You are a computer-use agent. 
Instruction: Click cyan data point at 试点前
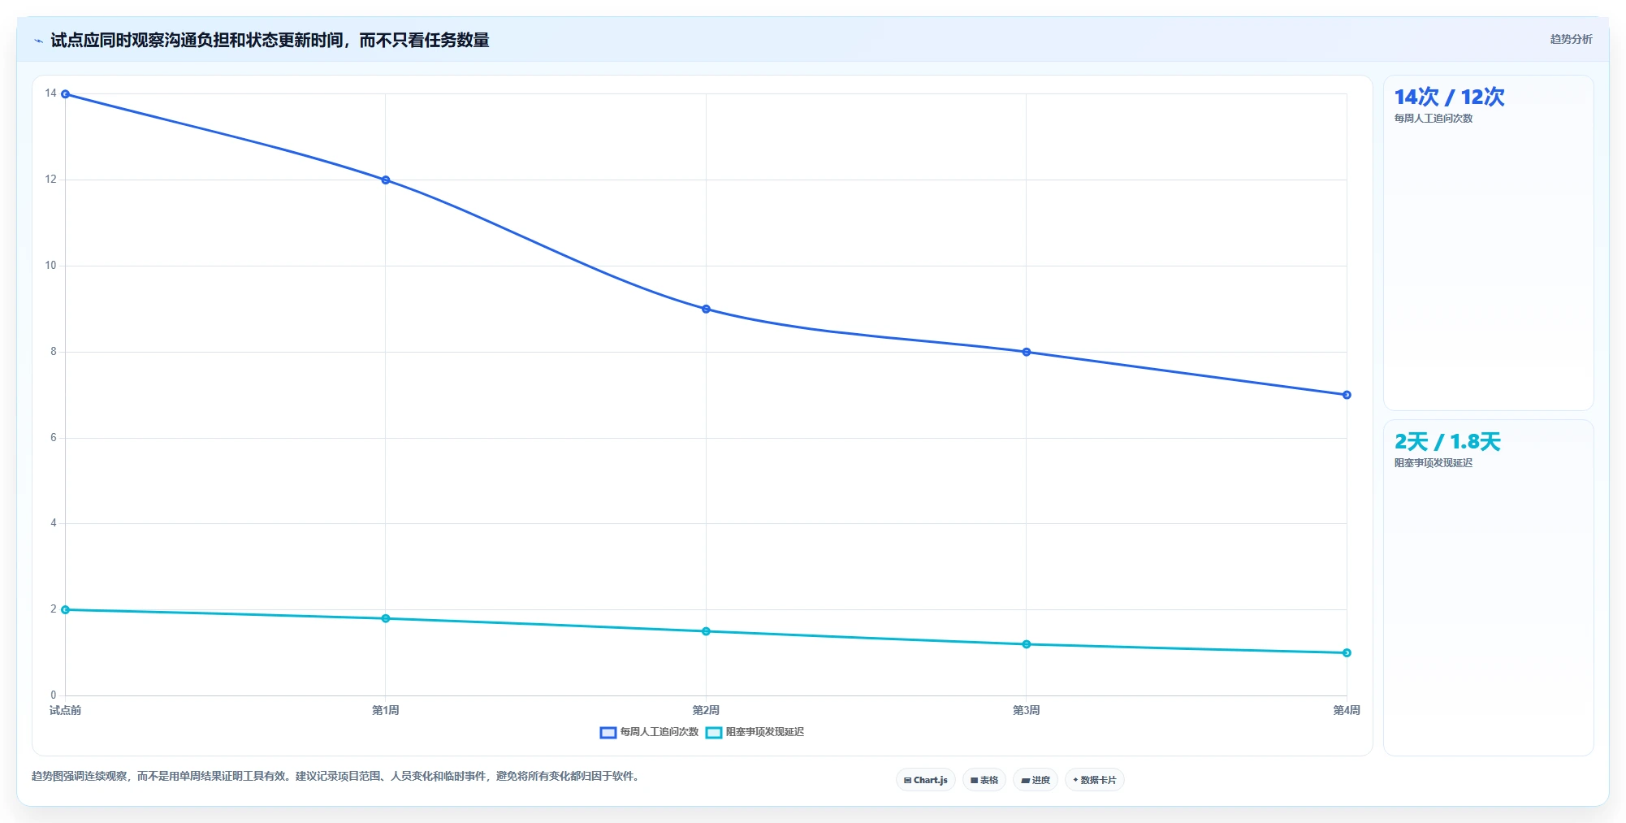(x=66, y=609)
